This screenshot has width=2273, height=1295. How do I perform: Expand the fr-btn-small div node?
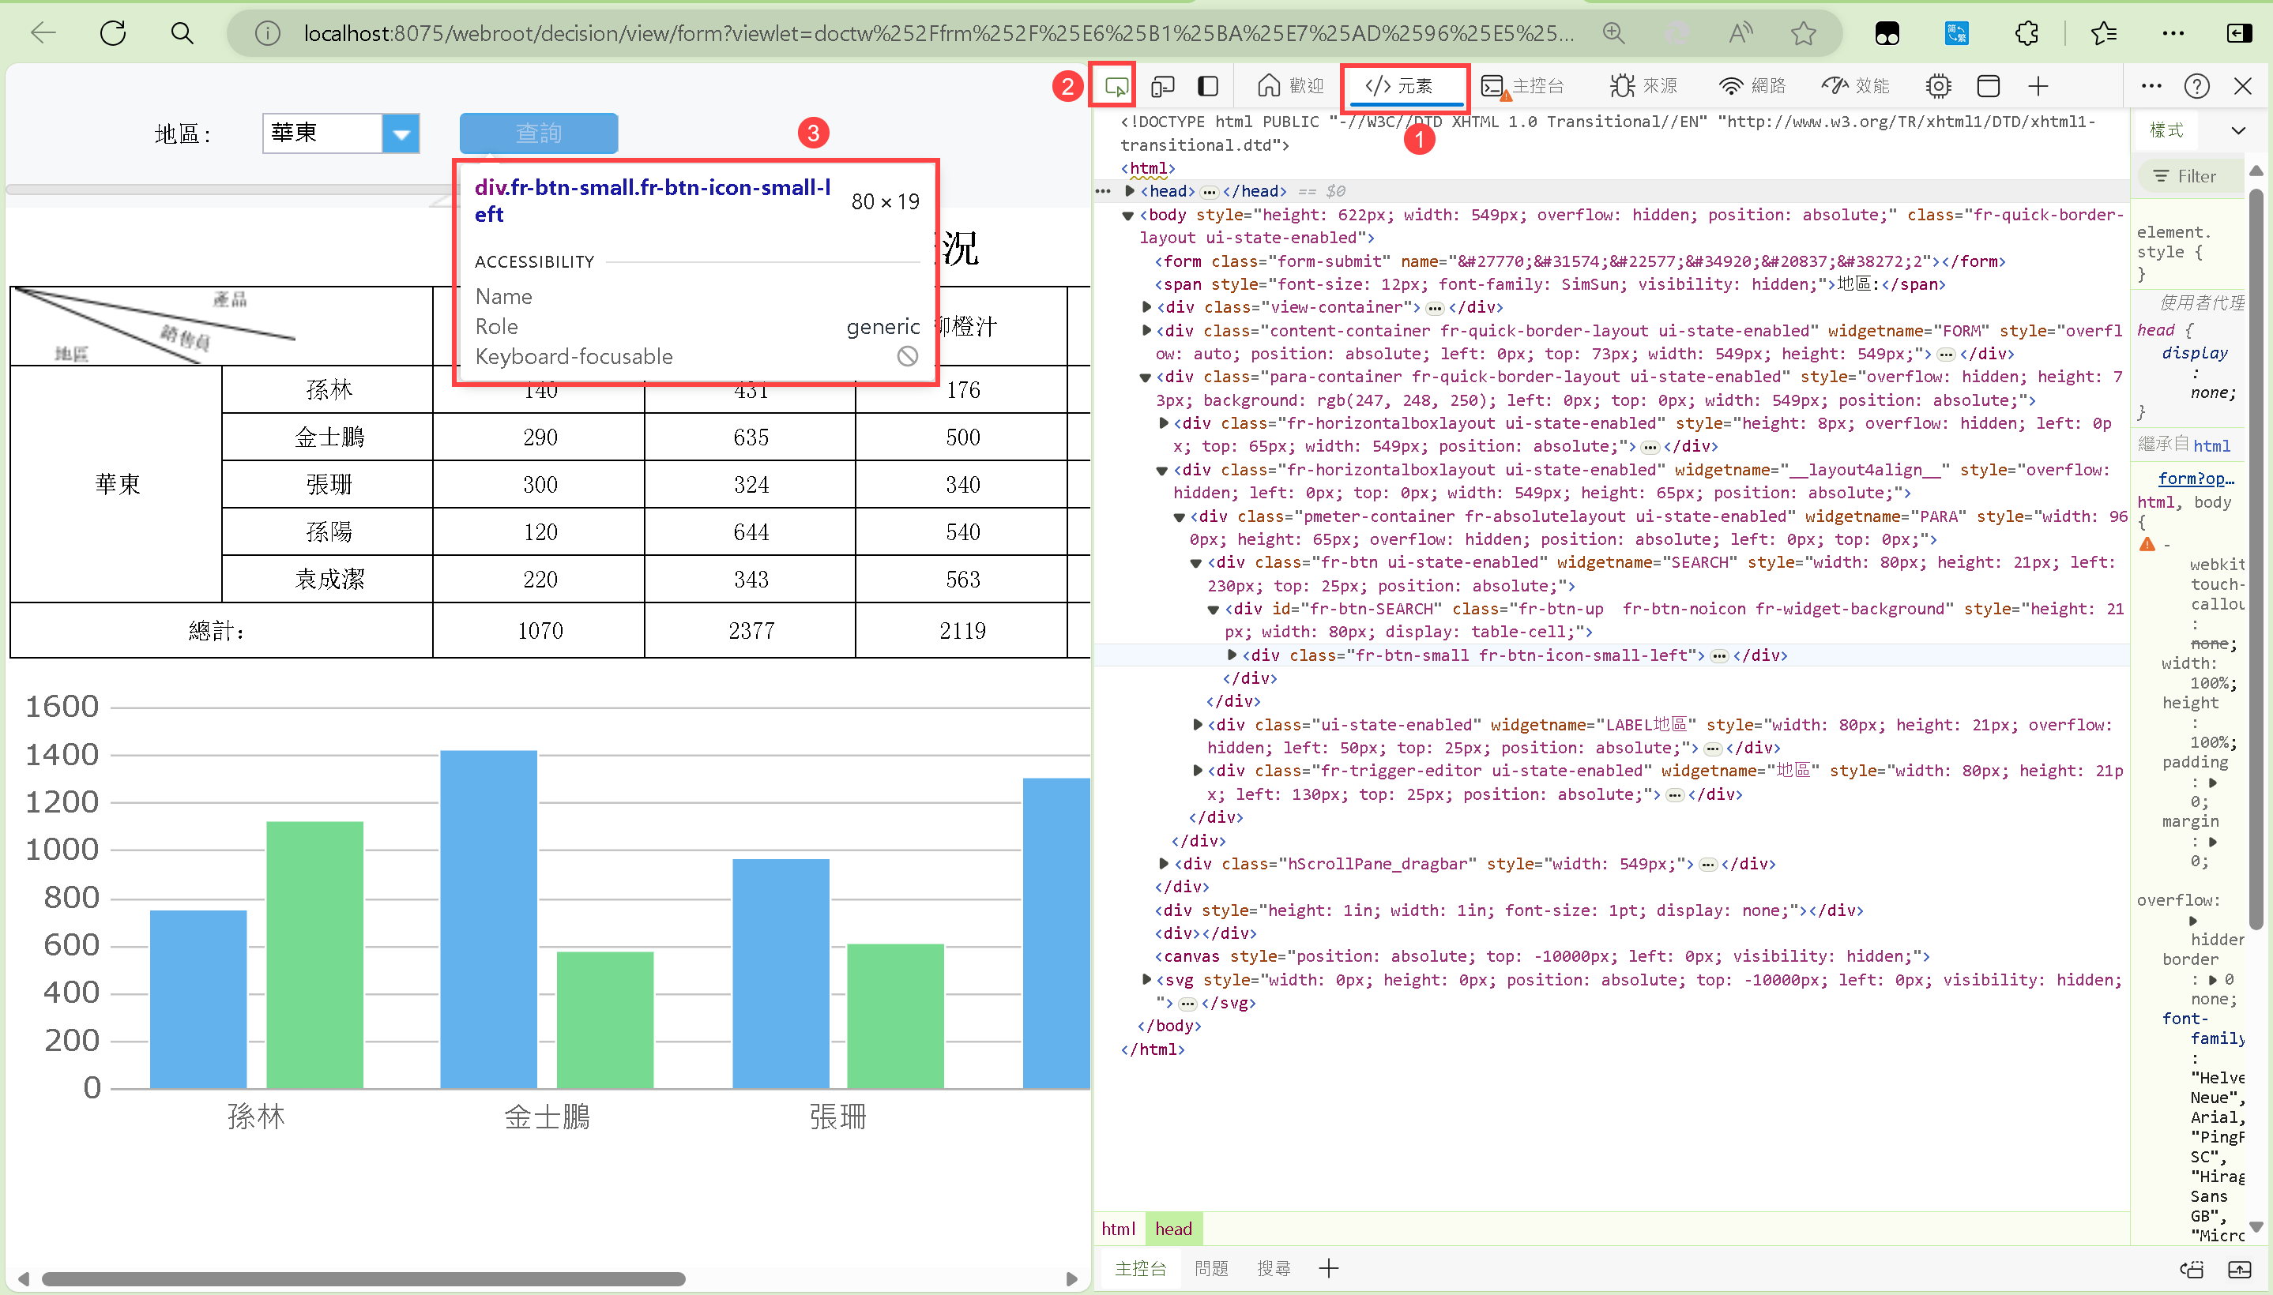1232,655
